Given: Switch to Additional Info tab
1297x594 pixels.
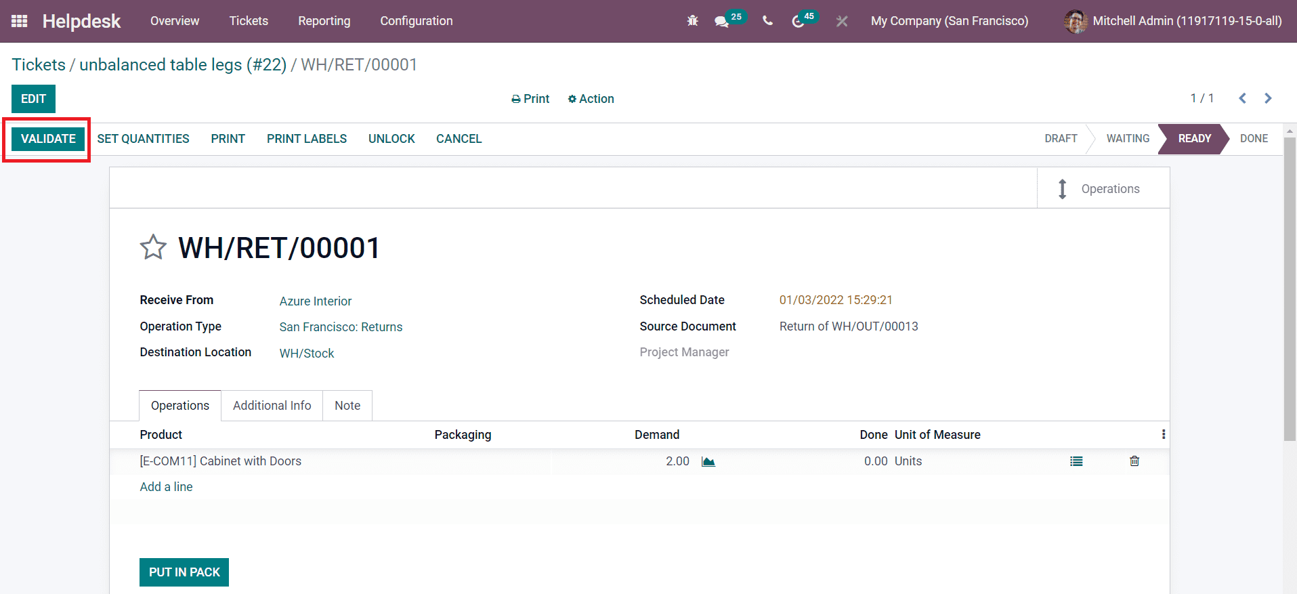Looking at the screenshot, I should coord(272,406).
